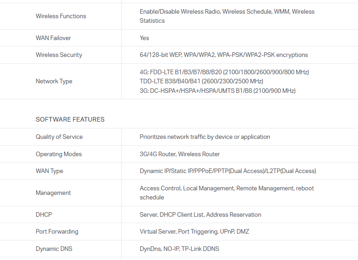Select the Wireless Security row label

click(59, 55)
